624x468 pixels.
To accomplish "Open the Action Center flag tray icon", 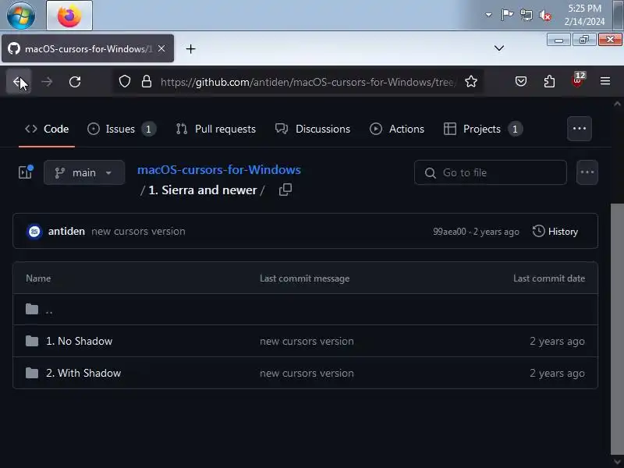I will [507, 15].
